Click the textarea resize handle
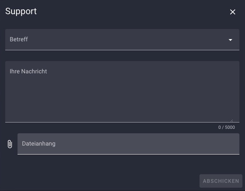The image size is (245, 191). point(232,121)
